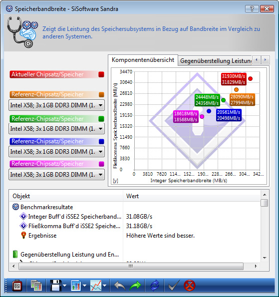The height and width of the screenshot is (297, 279).
Task: Switch to Gegenüberstellung Leistung tab
Action: pos(215,61)
